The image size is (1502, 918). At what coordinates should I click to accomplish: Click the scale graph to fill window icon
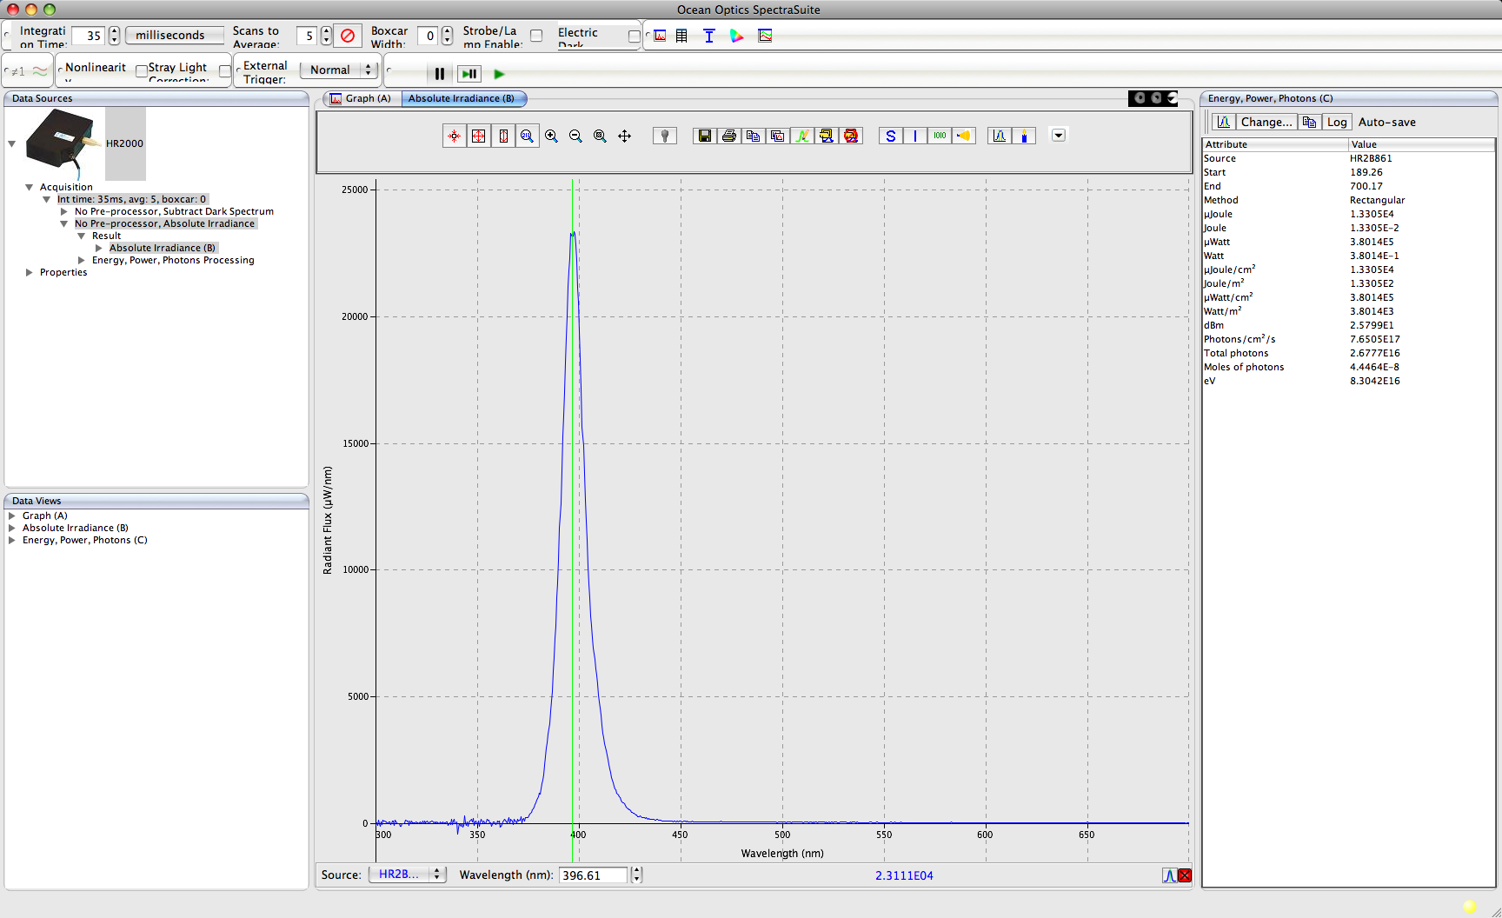tap(479, 136)
